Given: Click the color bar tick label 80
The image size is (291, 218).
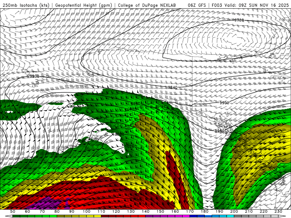Looking at the screenshot, I should [x=57, y=211].
